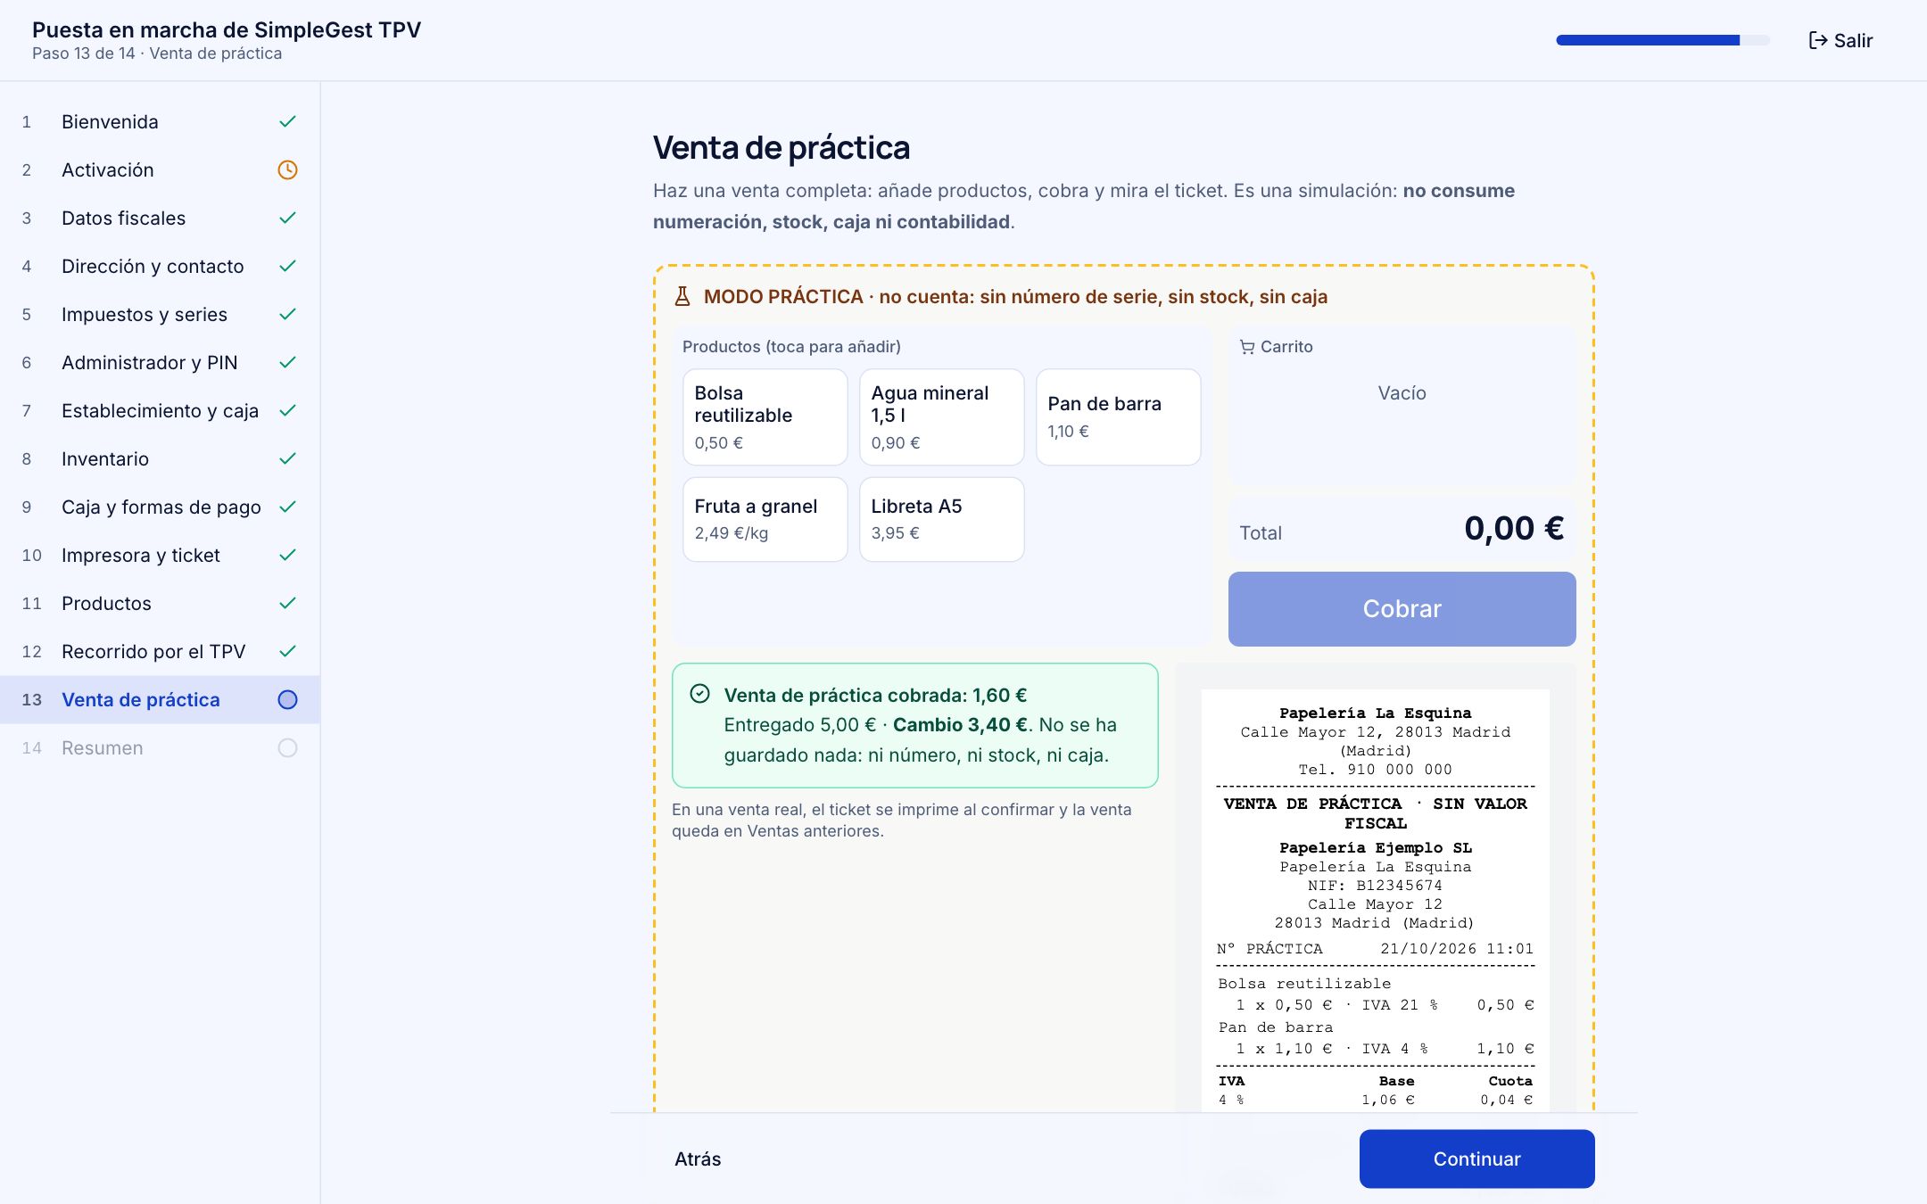Click the cart Total 0,00 € amount

coord(1514,528)
